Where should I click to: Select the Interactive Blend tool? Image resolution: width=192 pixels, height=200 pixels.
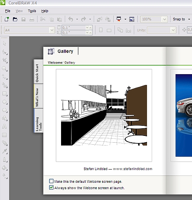[5, 143]
